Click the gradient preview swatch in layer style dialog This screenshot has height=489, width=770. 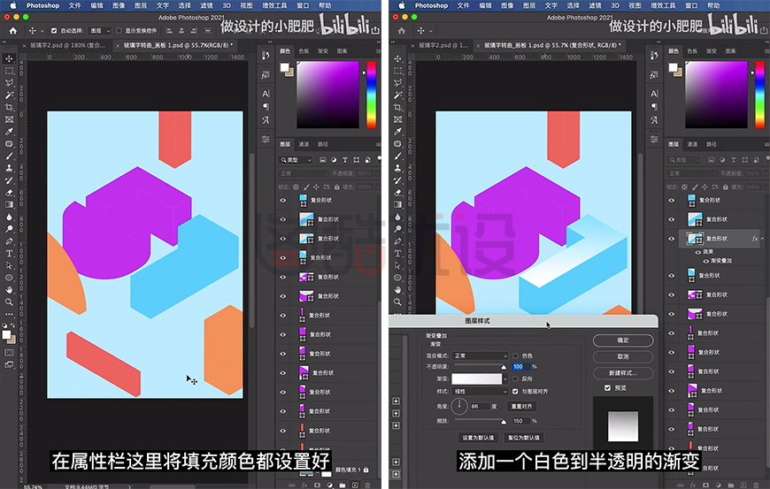tap(476, 378)
